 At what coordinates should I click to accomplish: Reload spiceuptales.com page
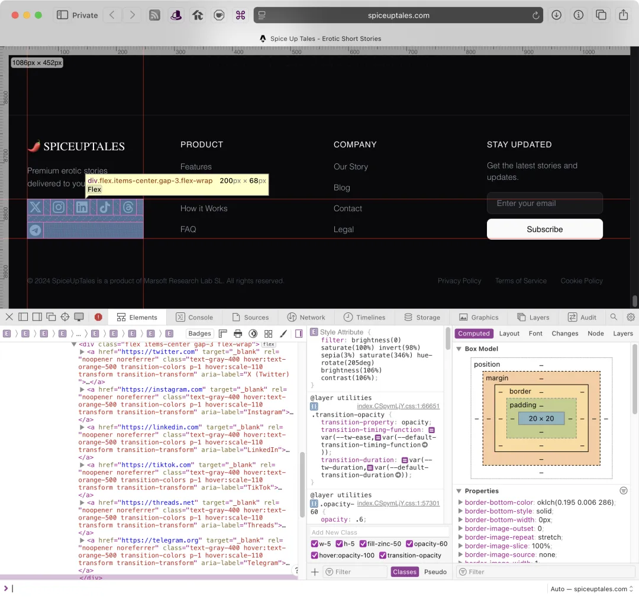(535, 15)
